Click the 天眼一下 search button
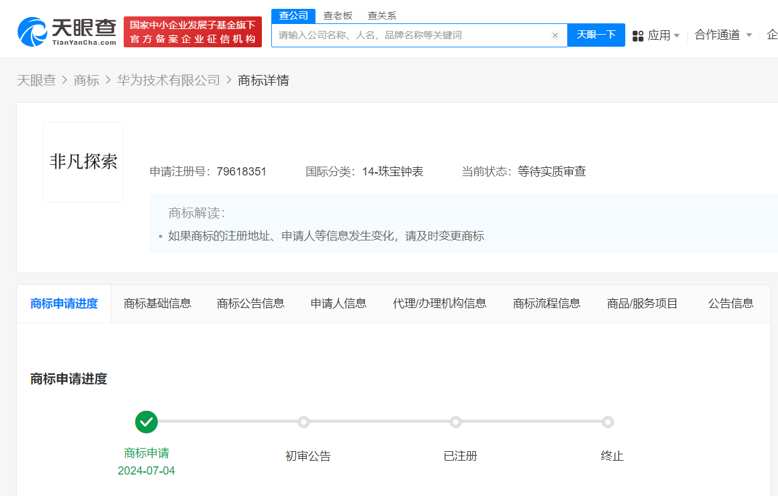Screen dimensions: 778x496 tap(596, 35)
